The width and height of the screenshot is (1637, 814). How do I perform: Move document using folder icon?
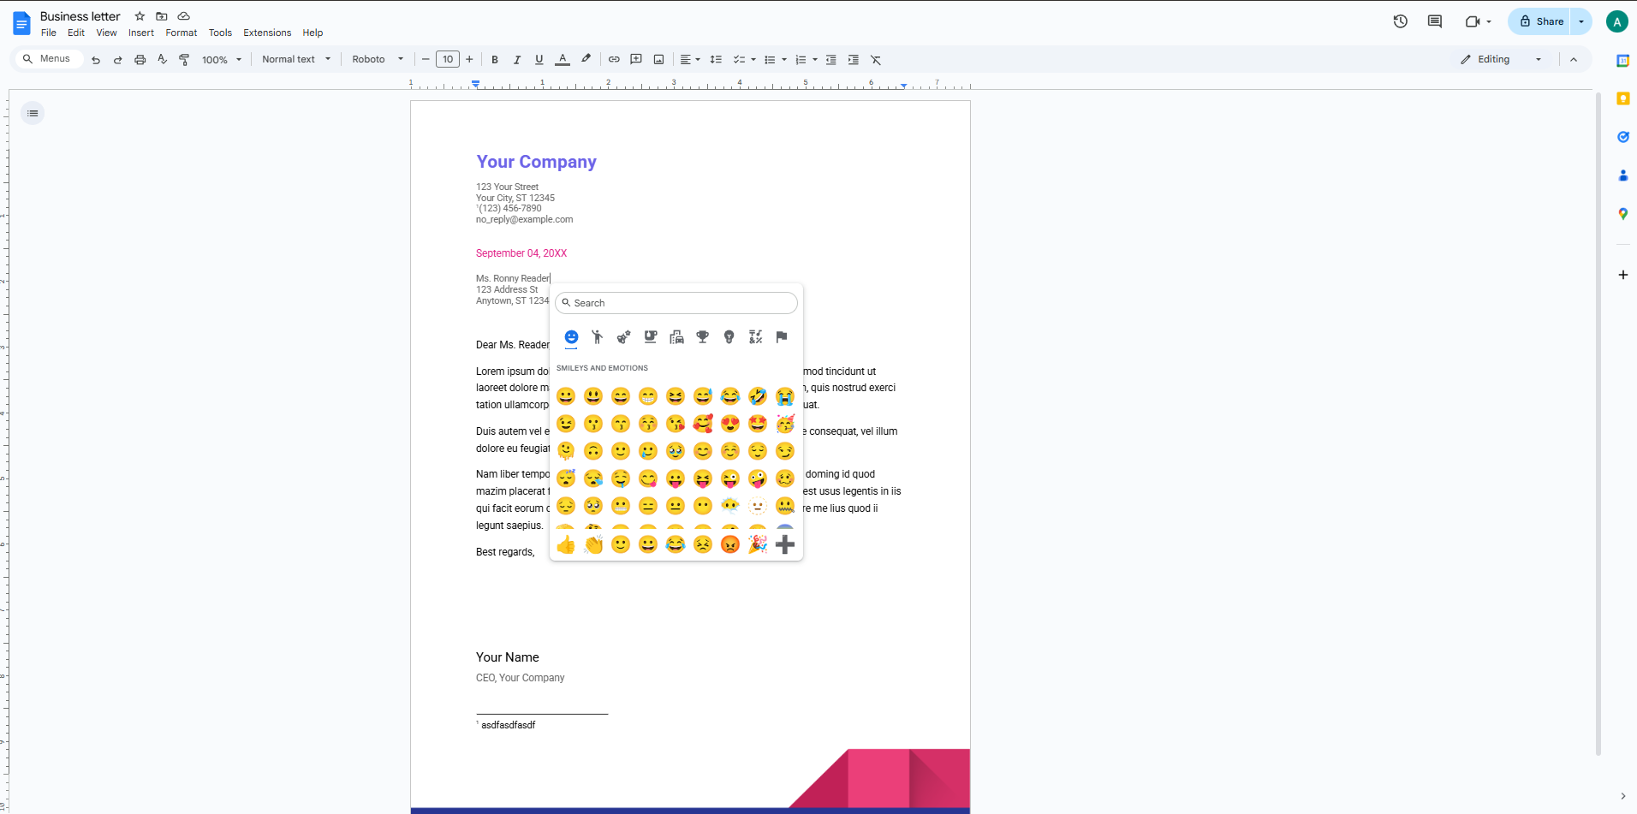(162, 16)
